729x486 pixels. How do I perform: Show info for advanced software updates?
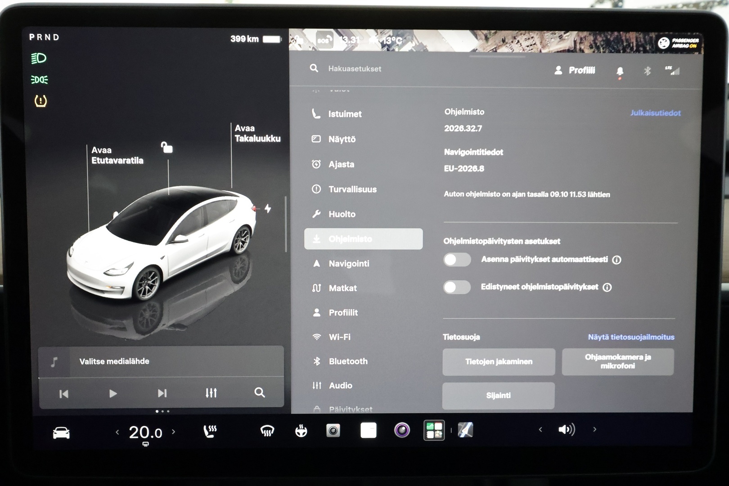(x=607, y=288)
